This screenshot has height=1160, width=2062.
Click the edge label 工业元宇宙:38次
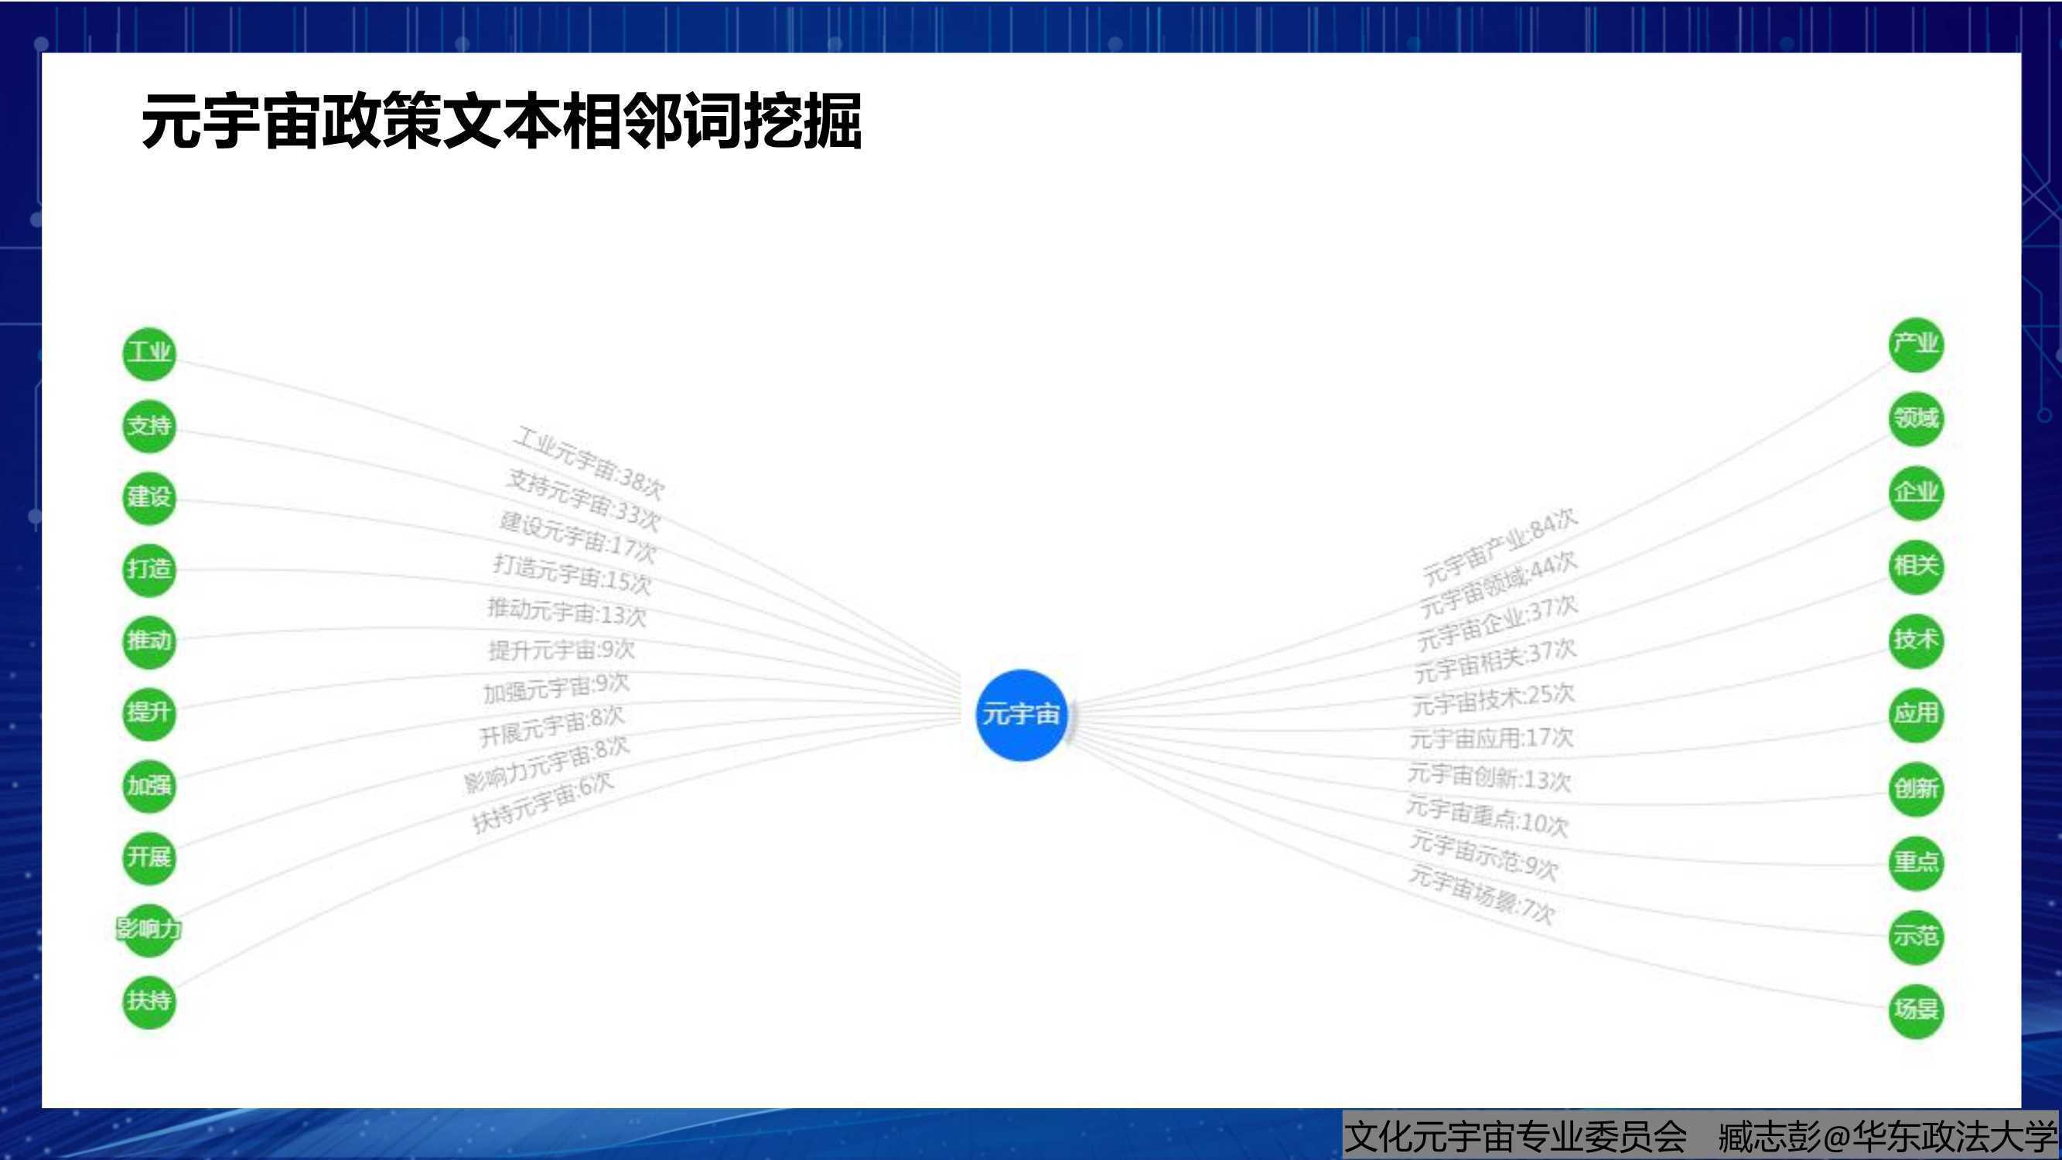tap(589, 462)
